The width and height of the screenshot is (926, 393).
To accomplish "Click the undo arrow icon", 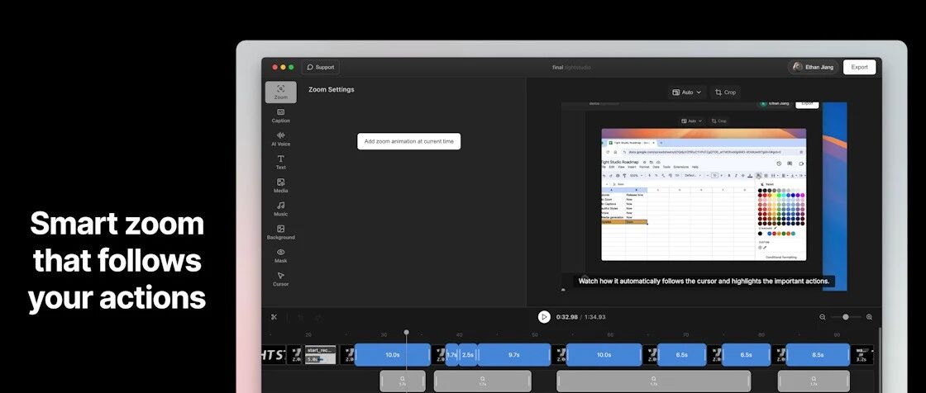I will click(x=300, y=317).
